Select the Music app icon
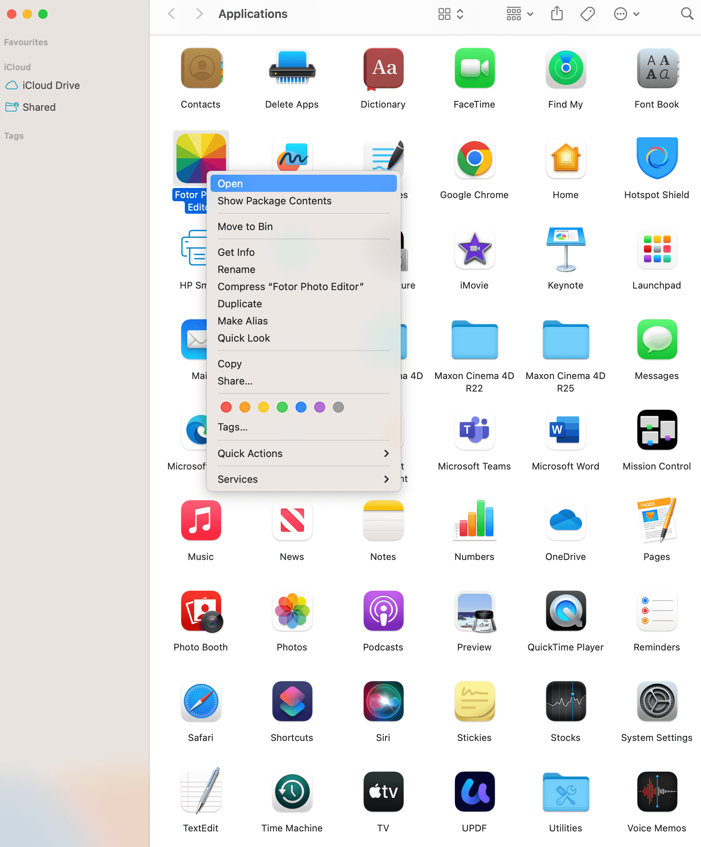The width and height of the screenshot is (701, 847). pos(201,520)
